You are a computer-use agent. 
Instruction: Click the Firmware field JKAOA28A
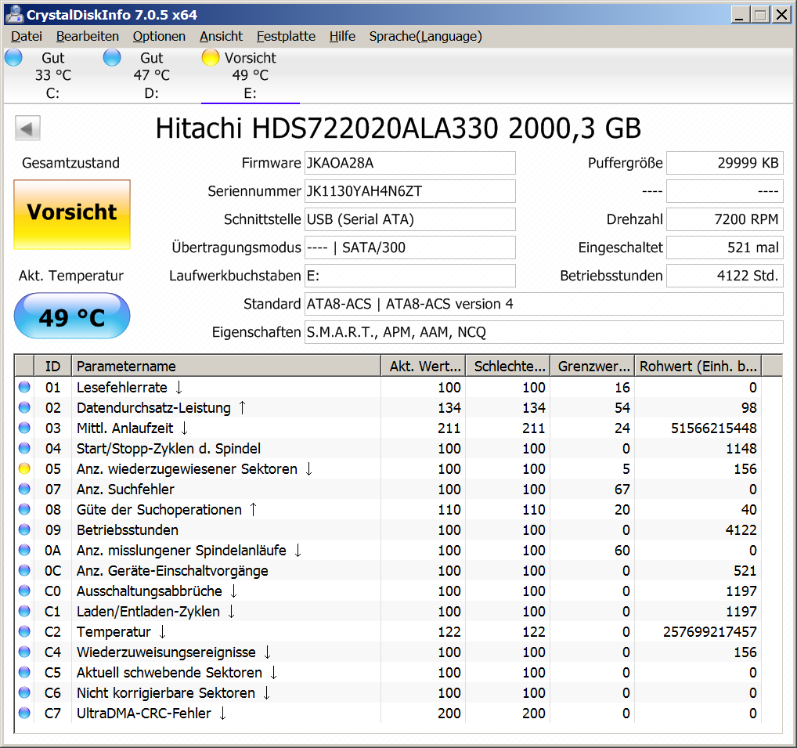tap(409, 163)
